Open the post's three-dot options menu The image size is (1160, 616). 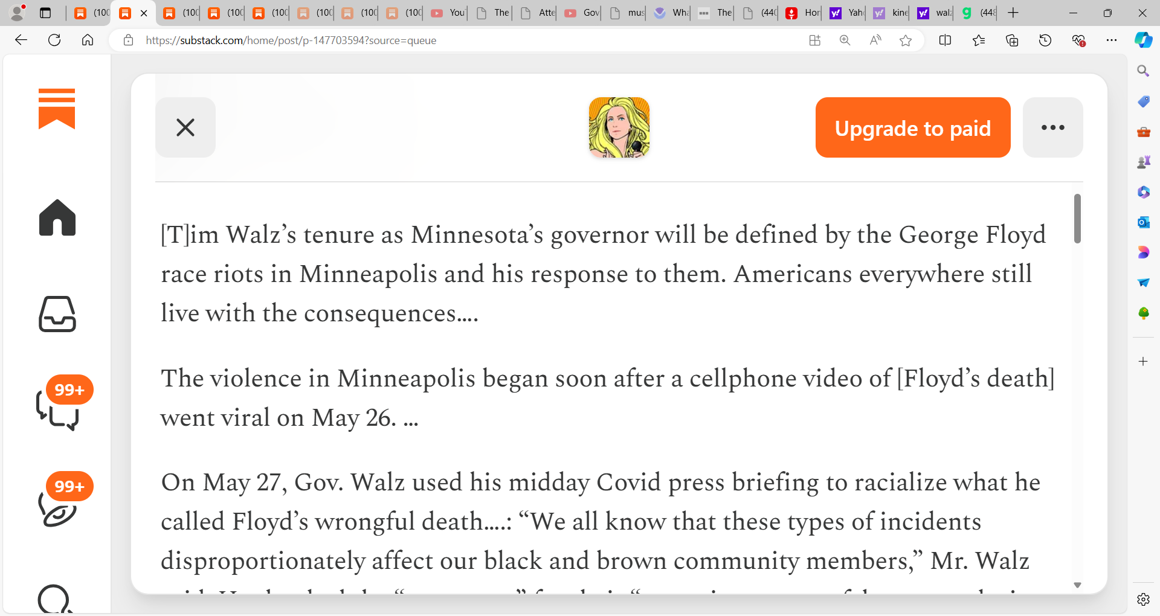[x=1053, y=127]
